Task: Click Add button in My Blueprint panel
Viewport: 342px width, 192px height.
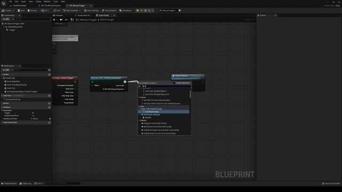Action: pyautogui.click(x=6, y=70)
